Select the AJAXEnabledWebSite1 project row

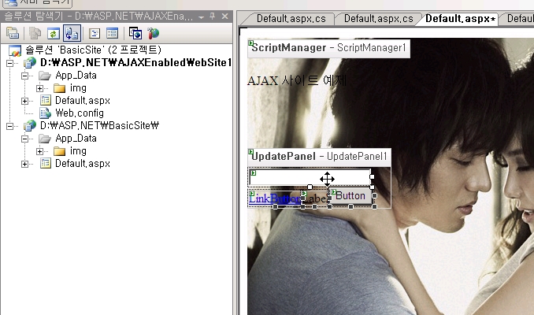point(136,63)
